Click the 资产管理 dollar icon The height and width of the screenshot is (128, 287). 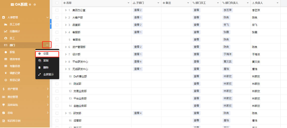(4, 89)
